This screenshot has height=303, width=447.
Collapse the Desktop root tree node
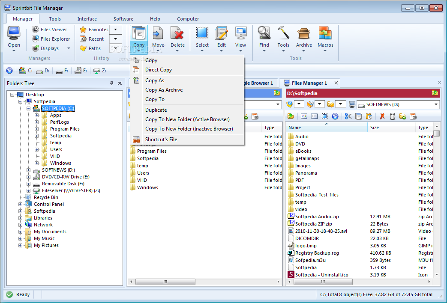12,95
